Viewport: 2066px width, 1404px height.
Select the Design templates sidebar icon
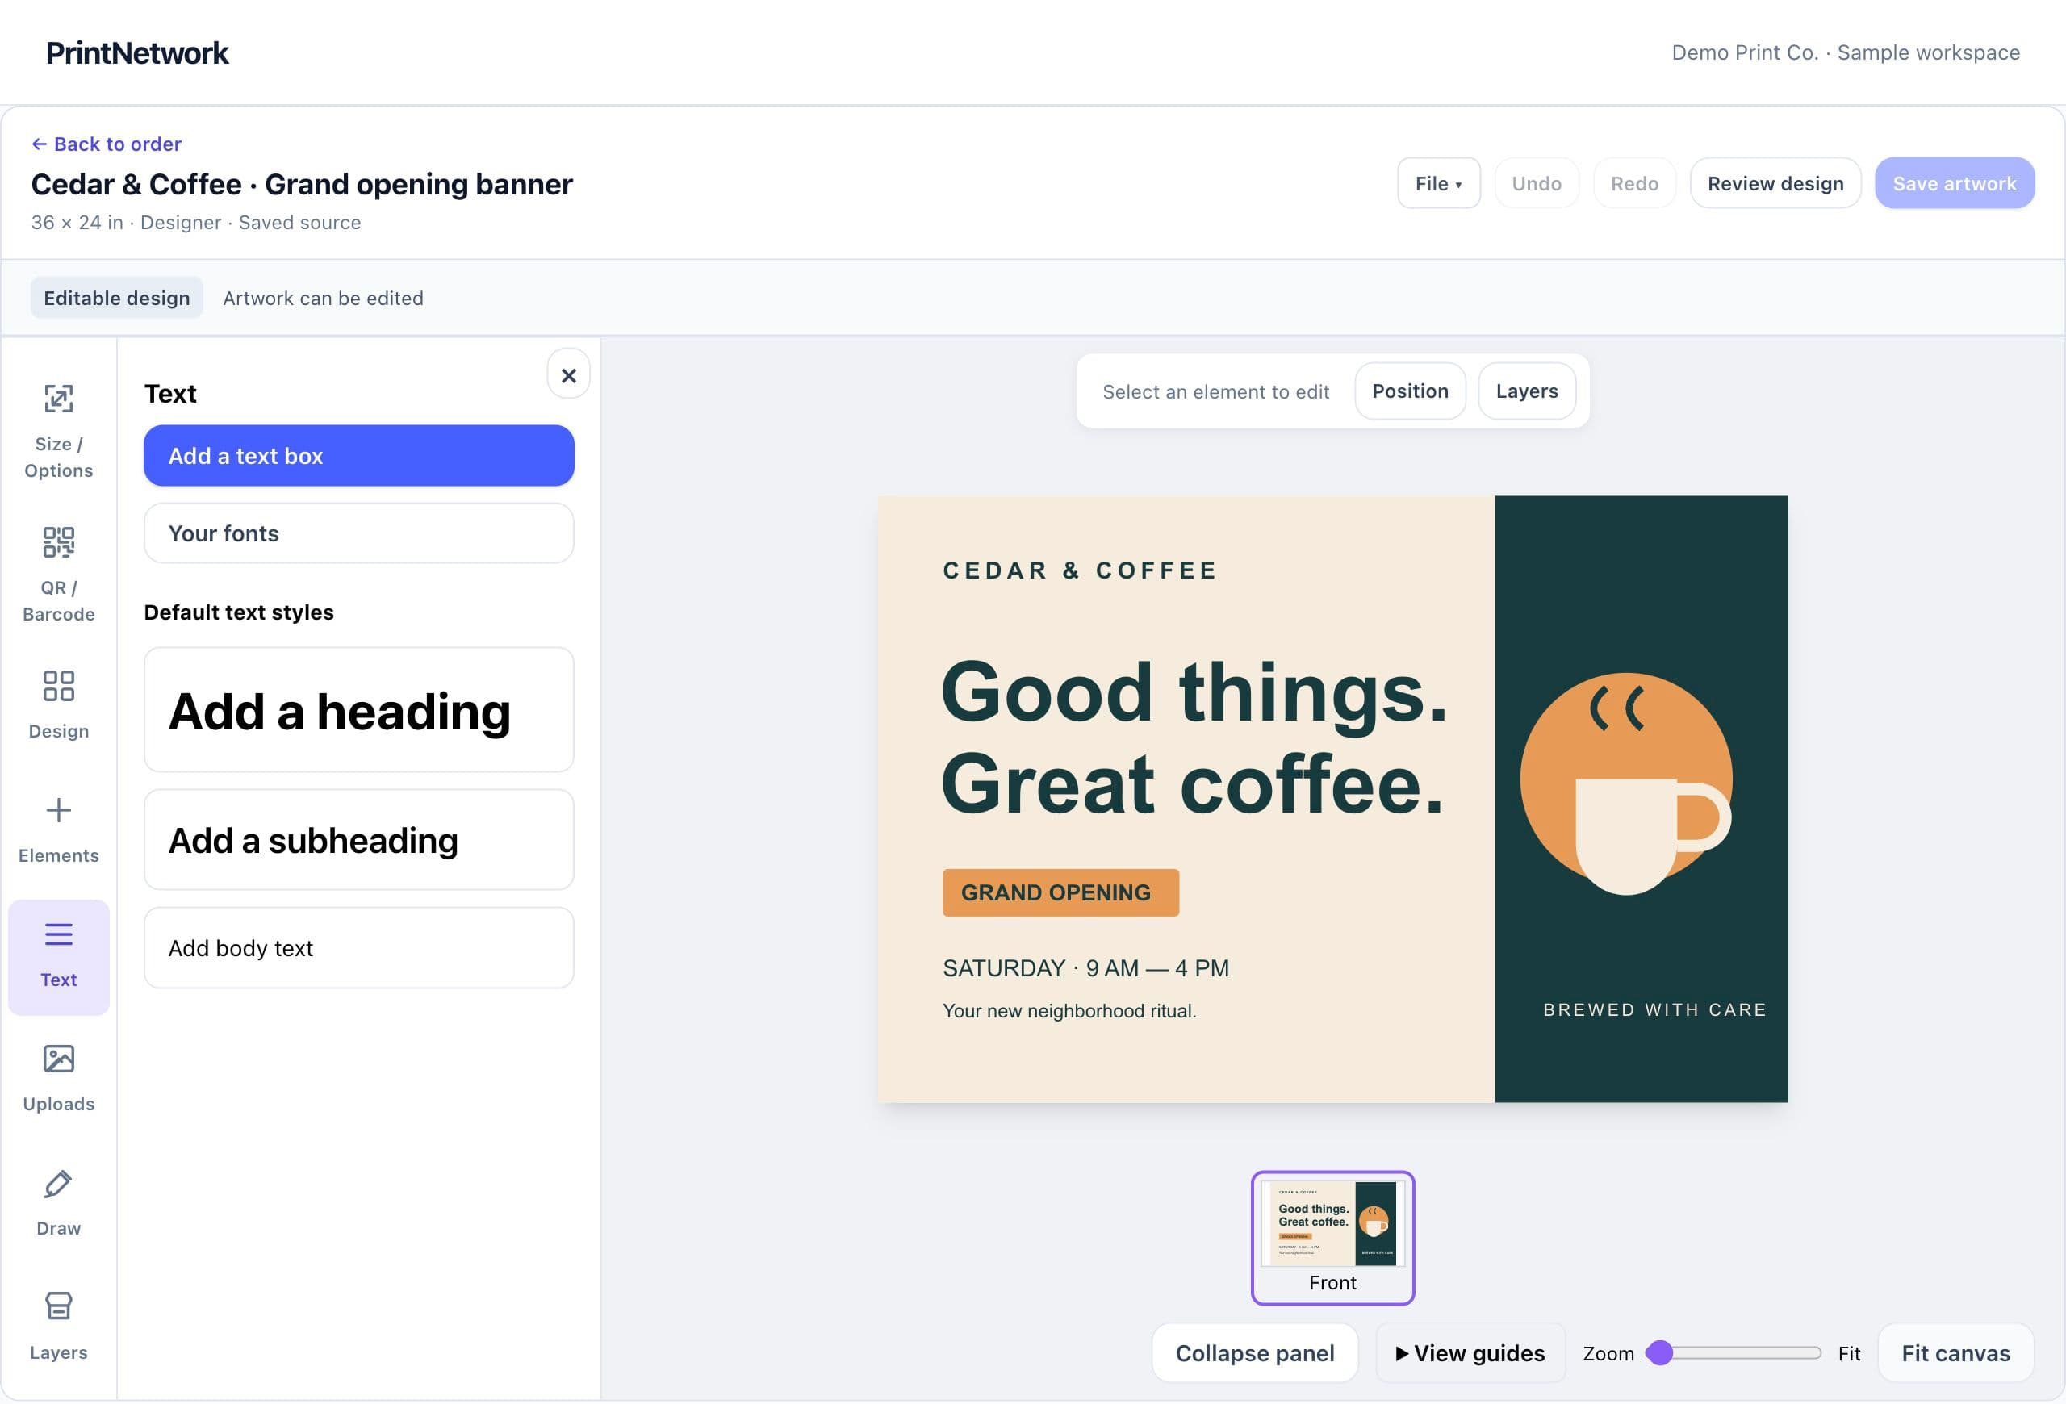59,705
